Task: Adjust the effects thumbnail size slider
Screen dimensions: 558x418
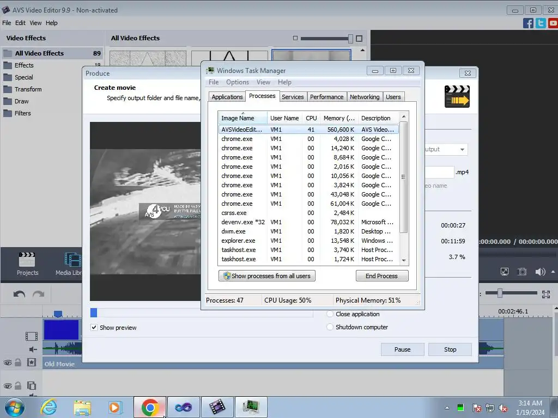Action: click(350, 39)
